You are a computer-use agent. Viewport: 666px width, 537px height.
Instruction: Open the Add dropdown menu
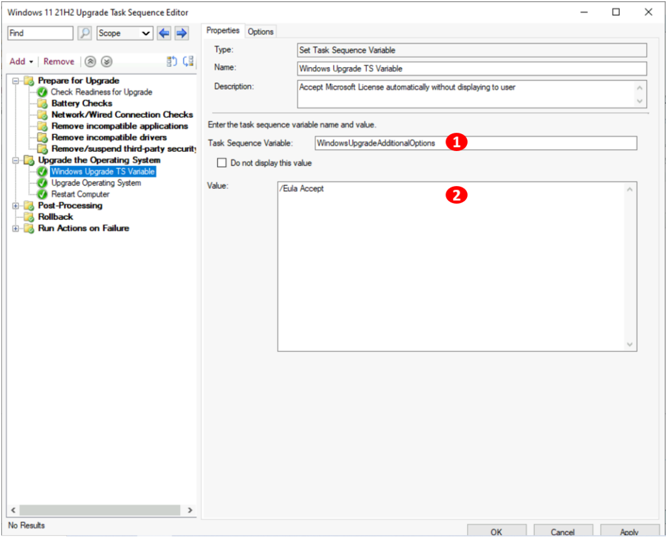(21, 62)
